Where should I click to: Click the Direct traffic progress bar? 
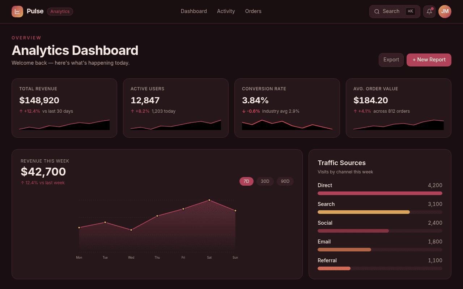coord(380,193)
